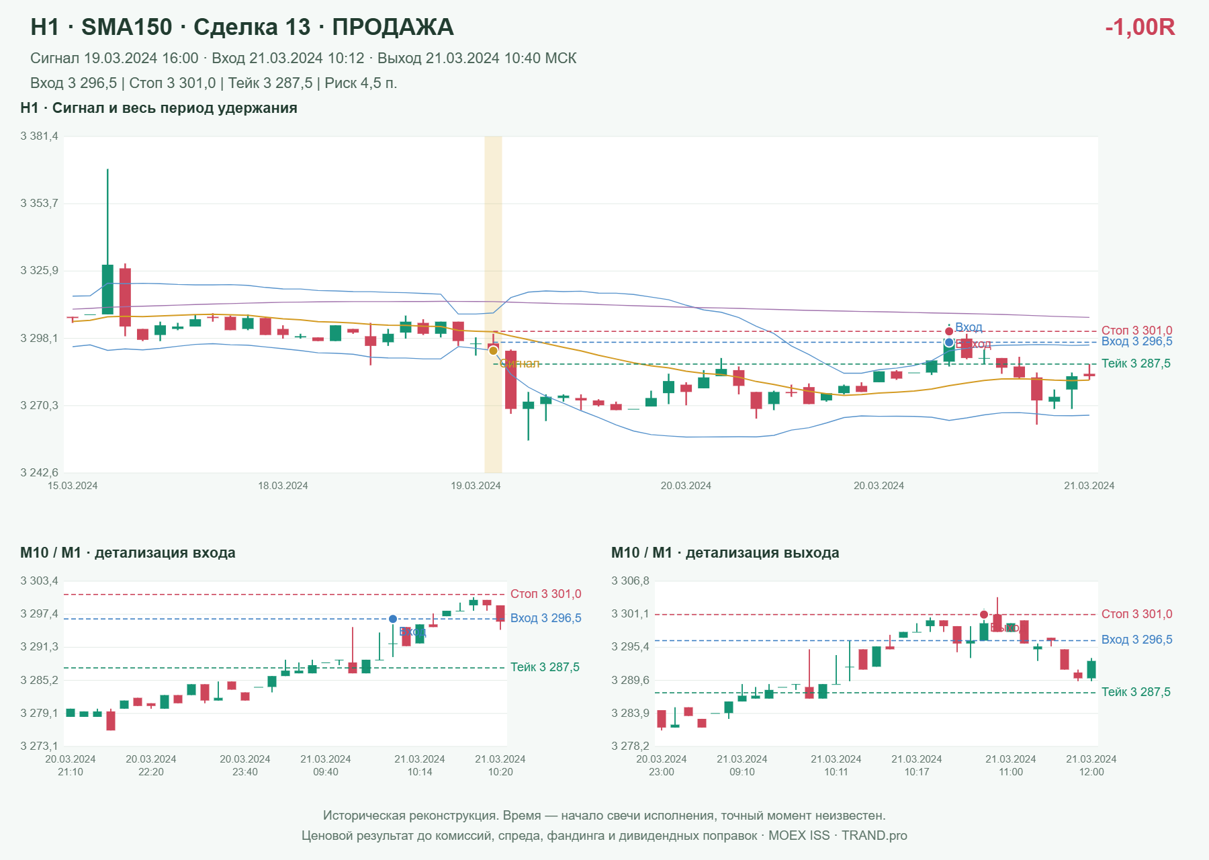
Task: Click the 3 270,3 price axis label
Action: pos(39,406)
